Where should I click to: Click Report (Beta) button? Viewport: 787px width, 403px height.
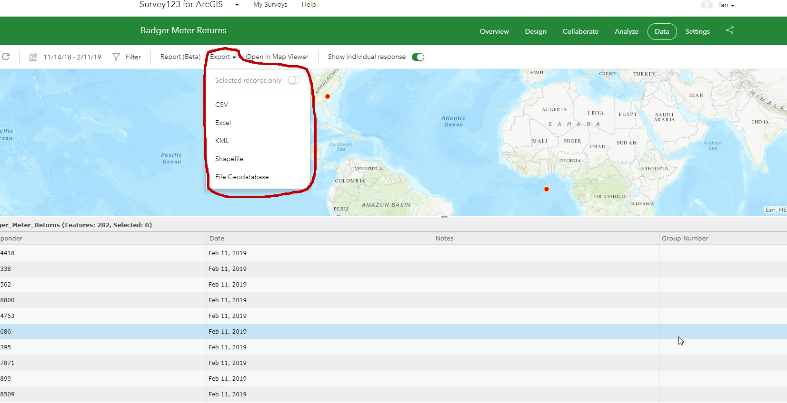pos(180,57)
